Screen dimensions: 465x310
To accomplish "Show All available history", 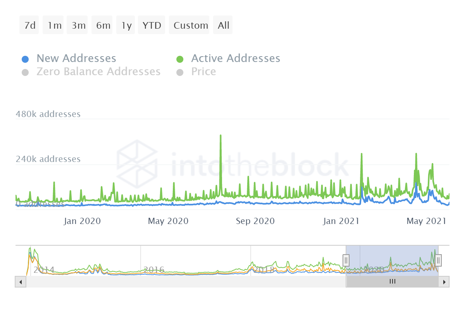I will (x=223, y=26).
